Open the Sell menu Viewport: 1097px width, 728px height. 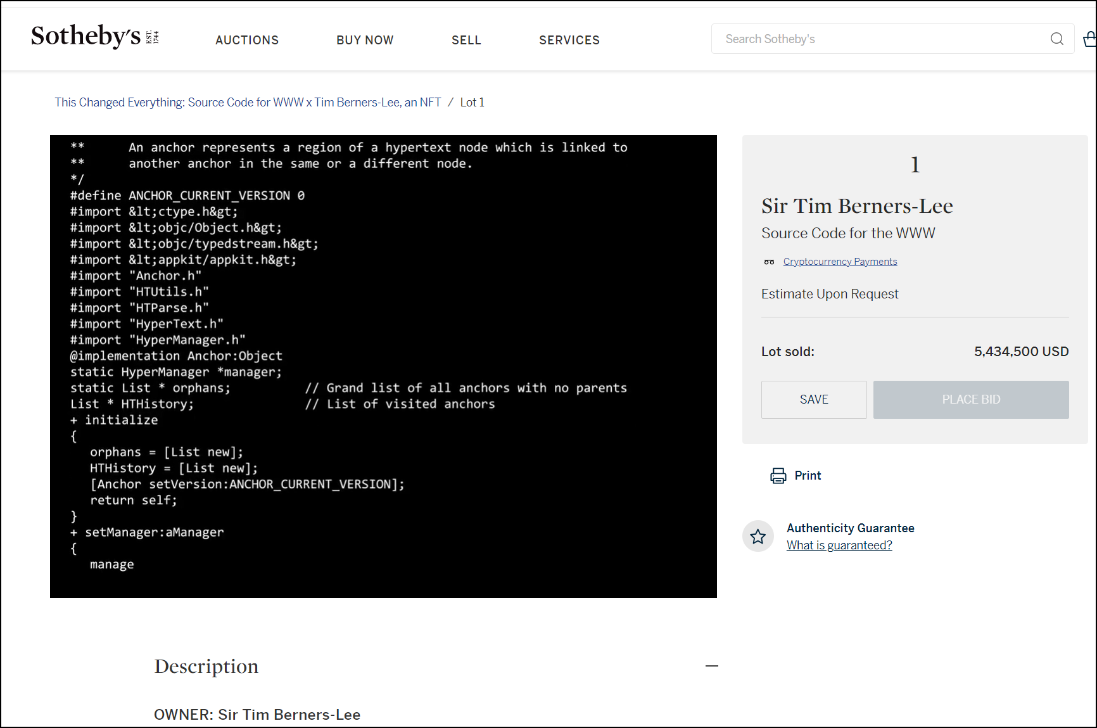click(x=466, y=40)
